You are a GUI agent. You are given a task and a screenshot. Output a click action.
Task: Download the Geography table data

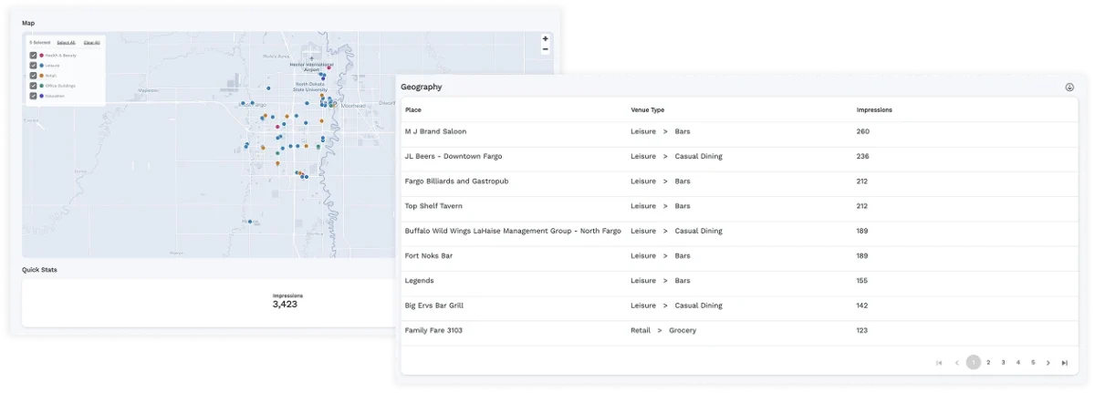(1069, 88)
